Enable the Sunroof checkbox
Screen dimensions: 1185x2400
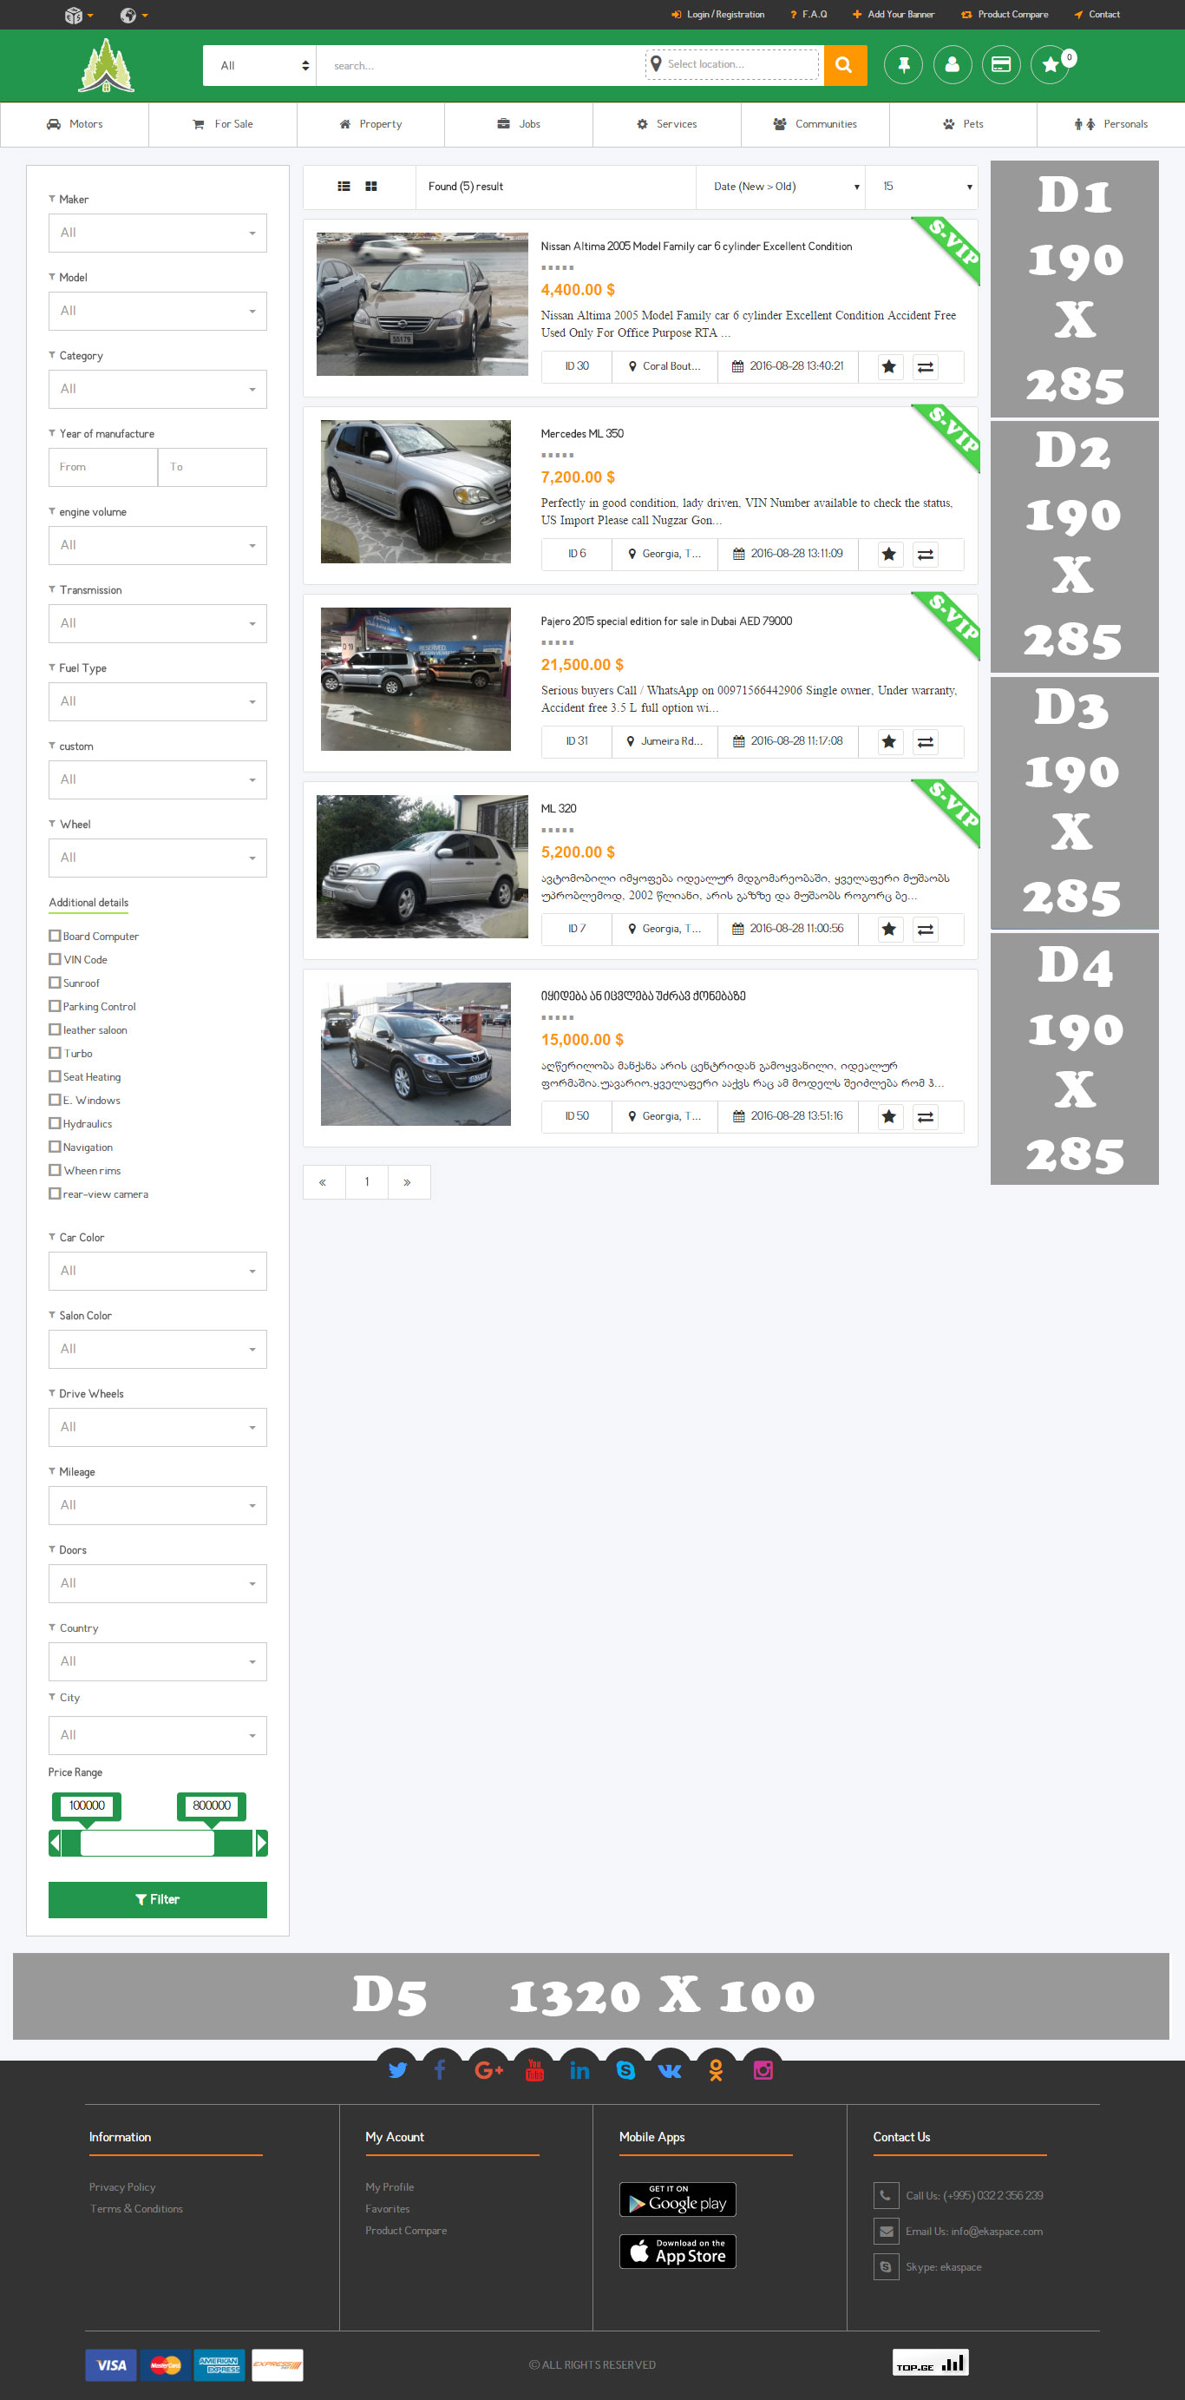pyautogui.click(x=55, y=982)
